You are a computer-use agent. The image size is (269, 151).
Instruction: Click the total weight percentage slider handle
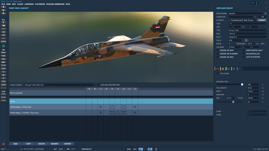pyautogui.click(x=233, y=102)
